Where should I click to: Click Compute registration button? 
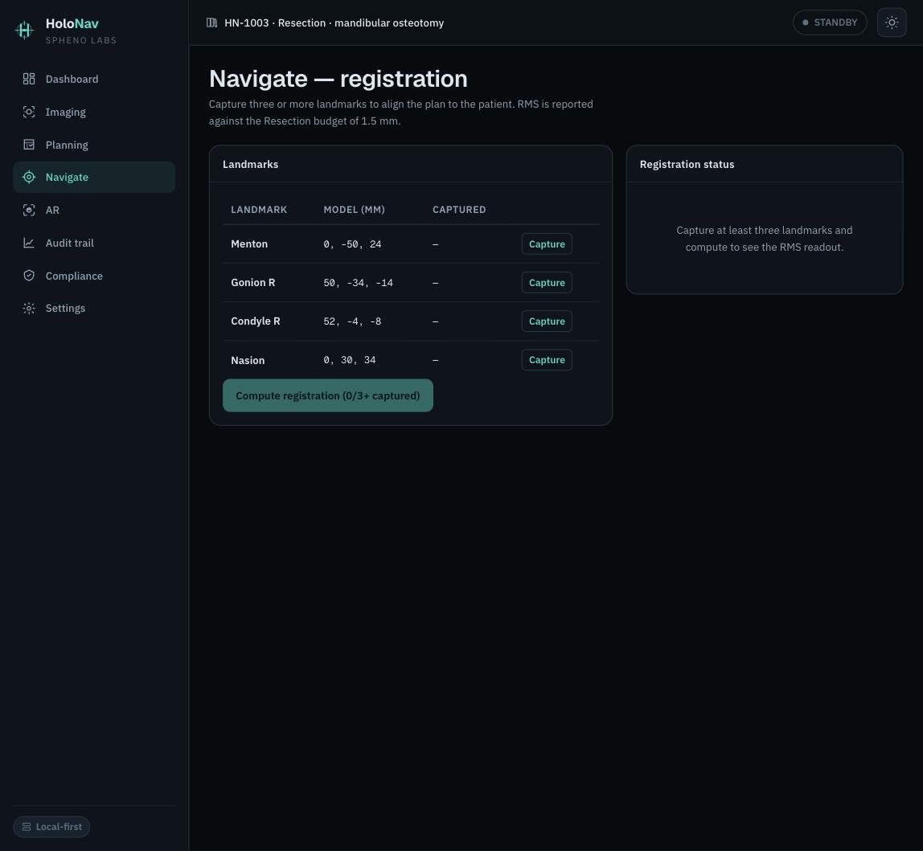328,395
